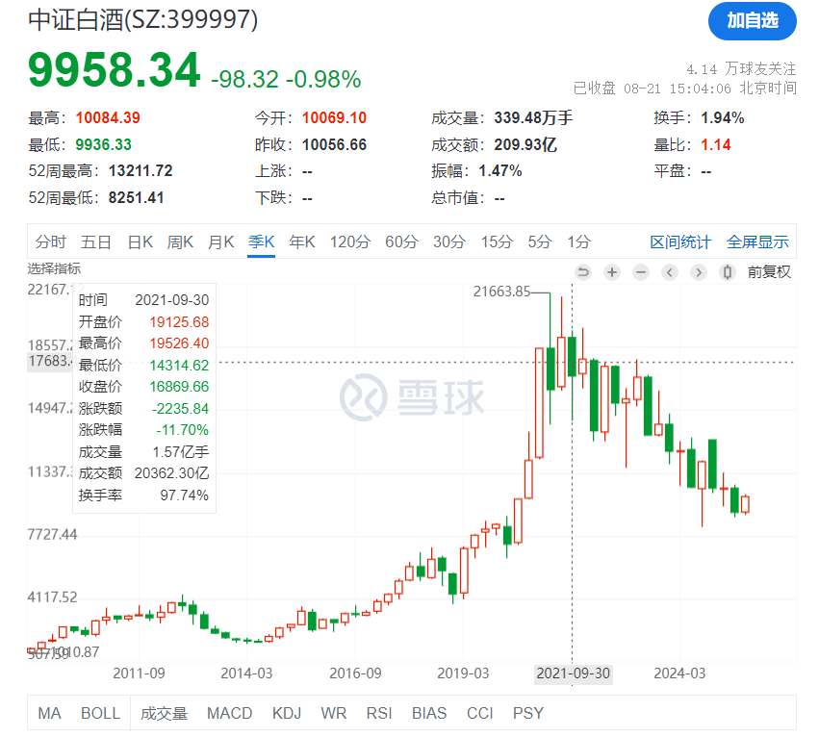819x737 pixels.
Task: Click the 中证白酒(SZ:399997) title
Action: (142, 19)
